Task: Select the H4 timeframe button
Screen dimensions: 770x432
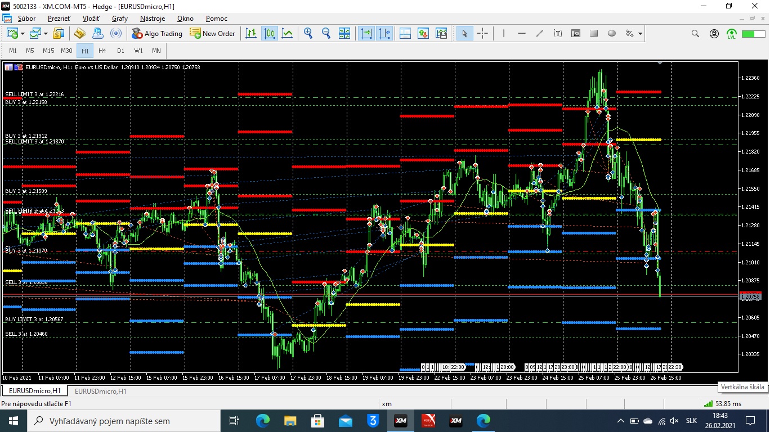Action: 102,51
